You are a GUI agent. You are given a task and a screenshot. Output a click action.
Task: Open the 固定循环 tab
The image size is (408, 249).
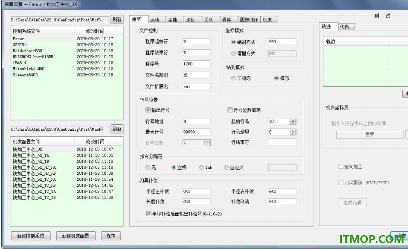[249, 20]
